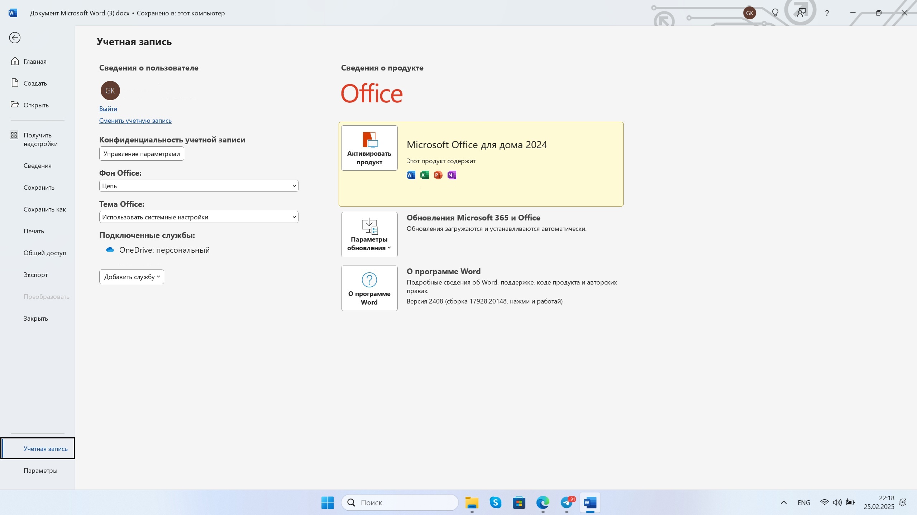Click the ENG language indicator

pyautogui.click(x=804, y=503)
